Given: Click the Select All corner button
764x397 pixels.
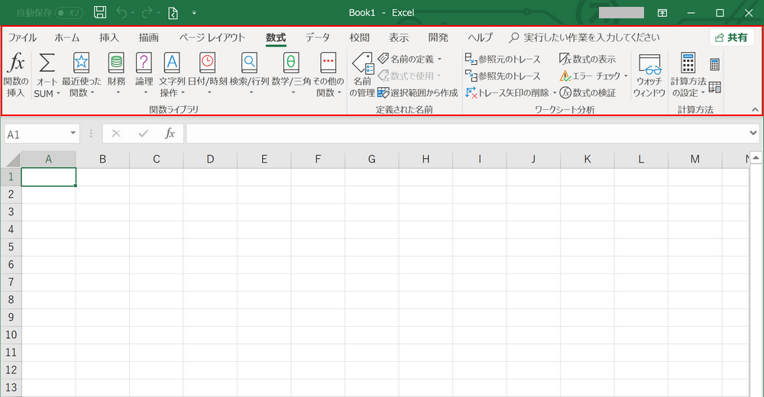Looking at the screenshot, I should click(x=11, y=160).
